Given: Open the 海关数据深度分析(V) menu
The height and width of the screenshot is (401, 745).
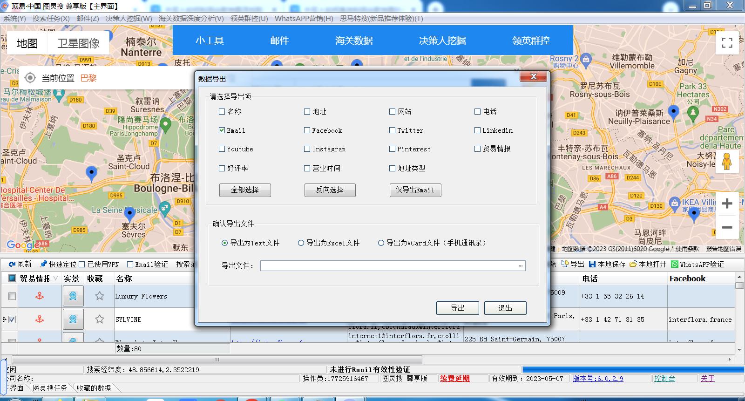Looking at the screenshot, I should [x=191, y=19].
